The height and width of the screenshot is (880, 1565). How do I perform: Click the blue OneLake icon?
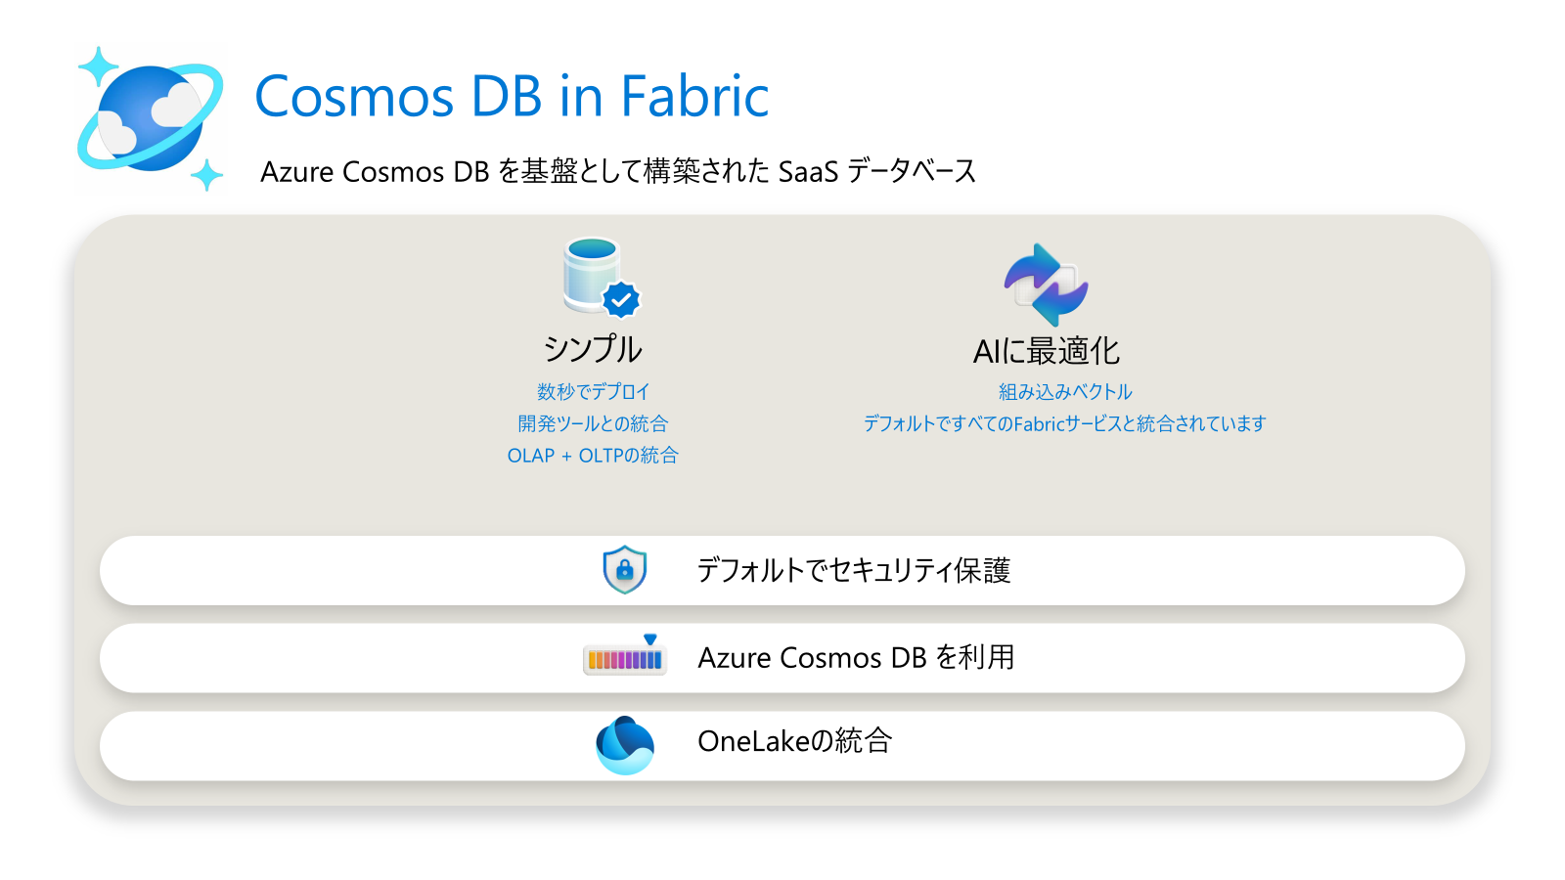coord(624,745)
